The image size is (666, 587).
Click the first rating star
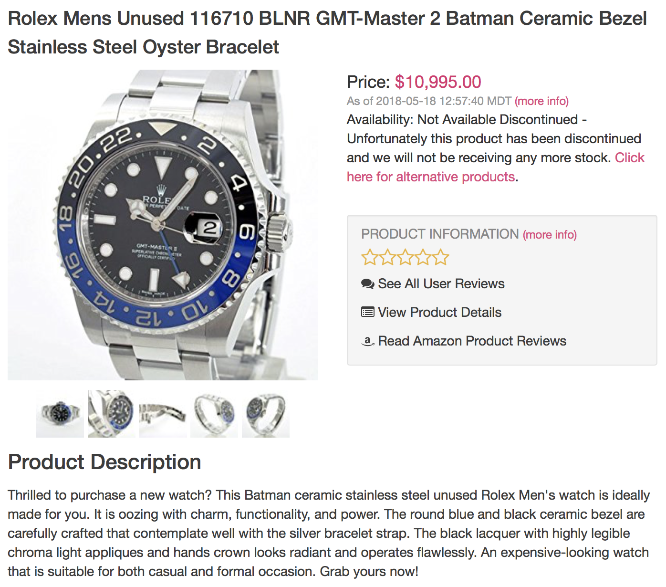(x=370, y=257)
